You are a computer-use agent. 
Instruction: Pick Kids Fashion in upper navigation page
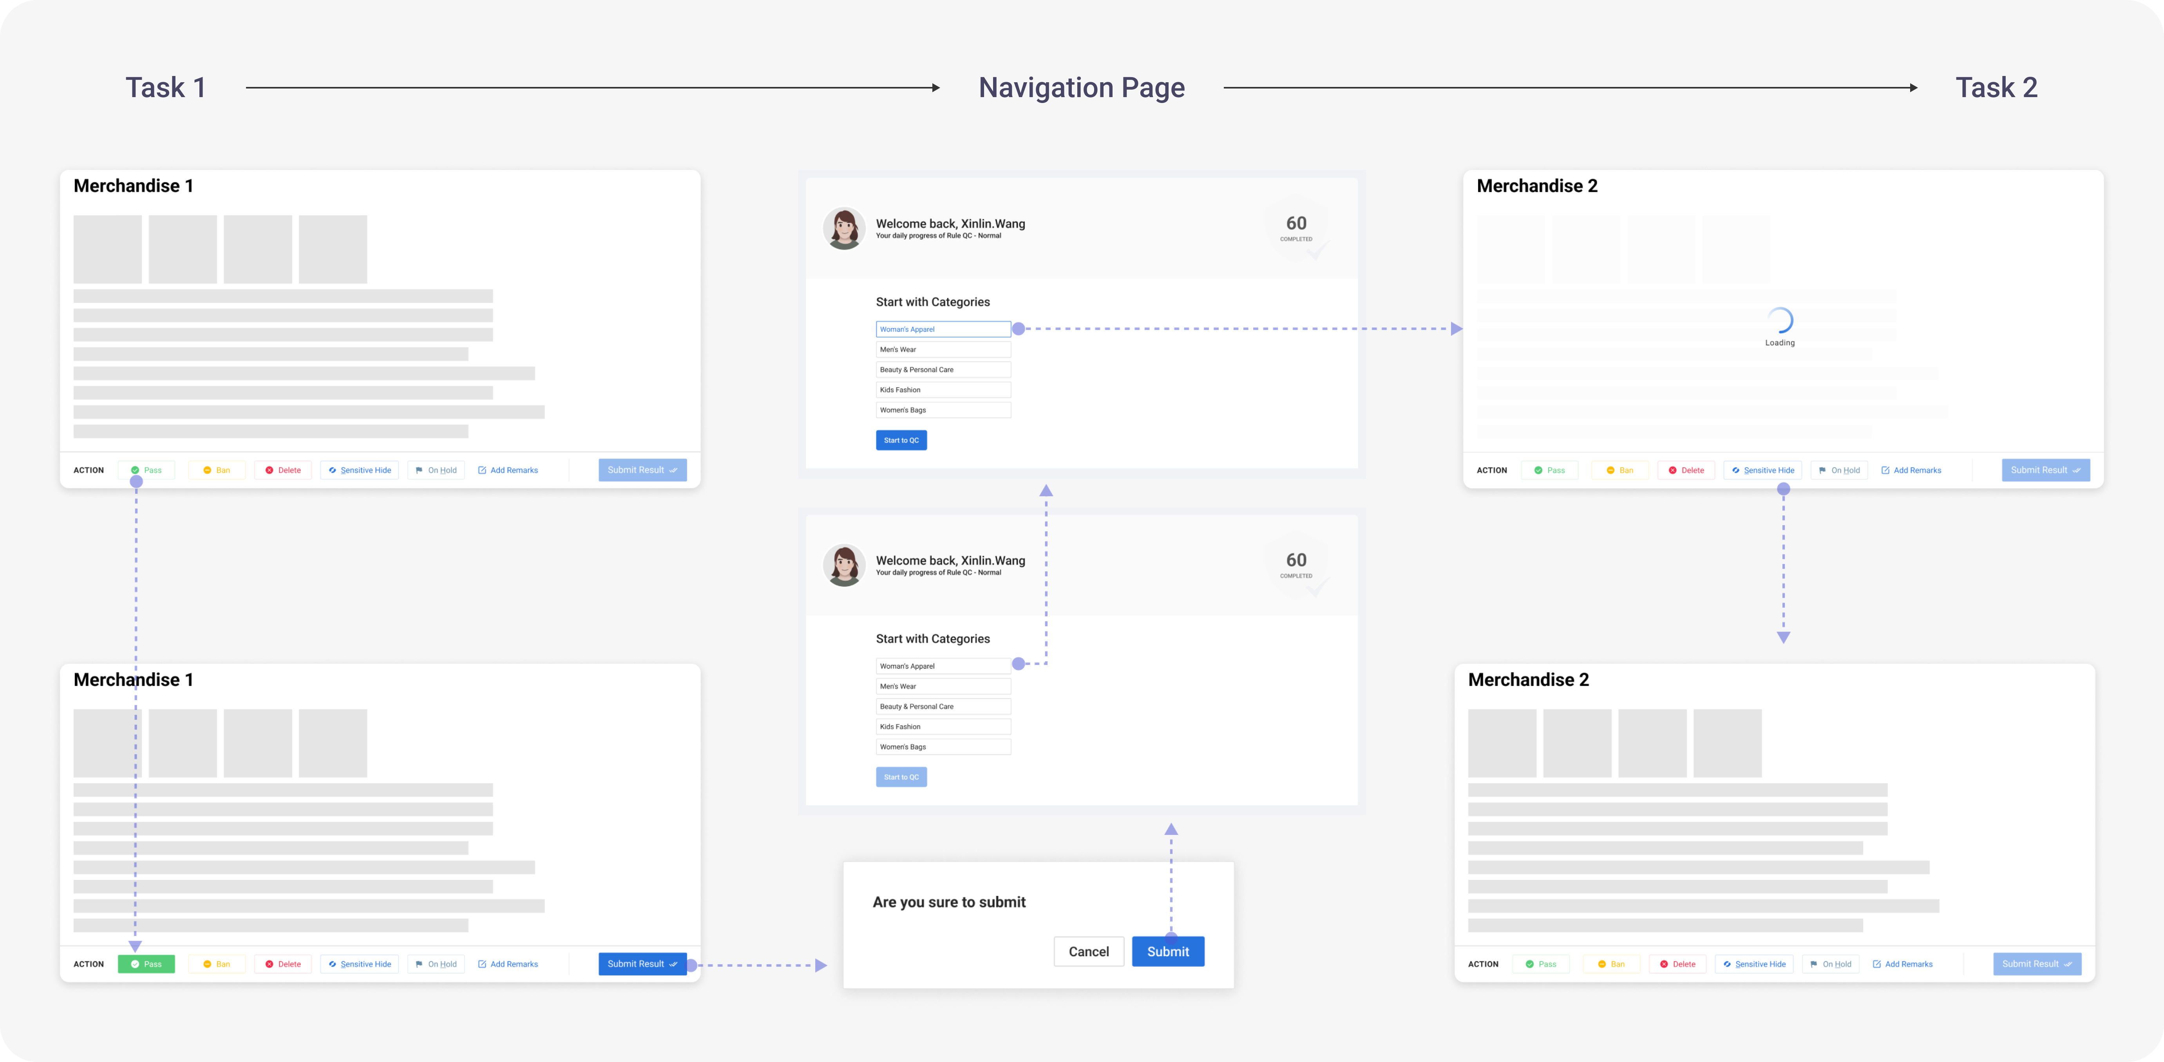click(943, 390)
